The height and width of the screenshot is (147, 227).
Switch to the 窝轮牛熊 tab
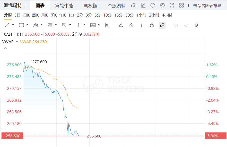point(64,6)
